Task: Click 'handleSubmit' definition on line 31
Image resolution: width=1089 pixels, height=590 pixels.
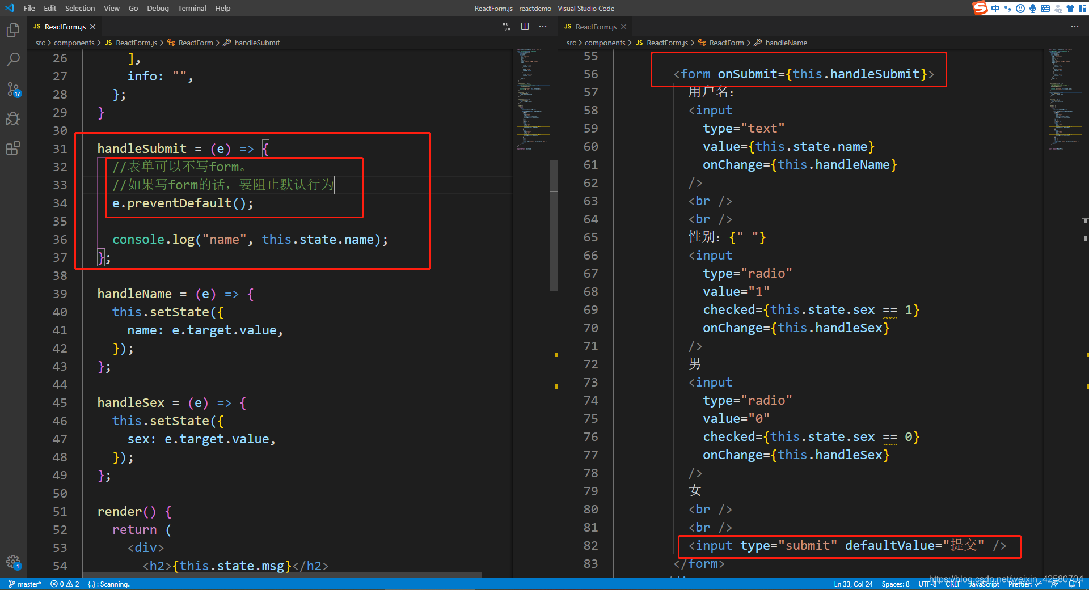Action: [142, 148]
